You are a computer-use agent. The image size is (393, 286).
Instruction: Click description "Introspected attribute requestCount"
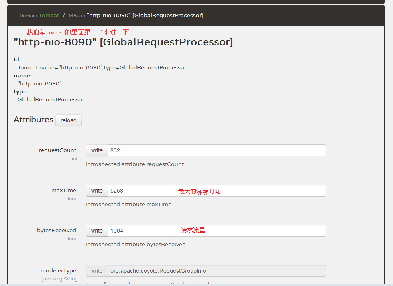click(135, 164)
